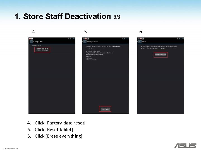
Task: Click the instruction 'Click [Reset tablet]'
Action: (54, 129)
